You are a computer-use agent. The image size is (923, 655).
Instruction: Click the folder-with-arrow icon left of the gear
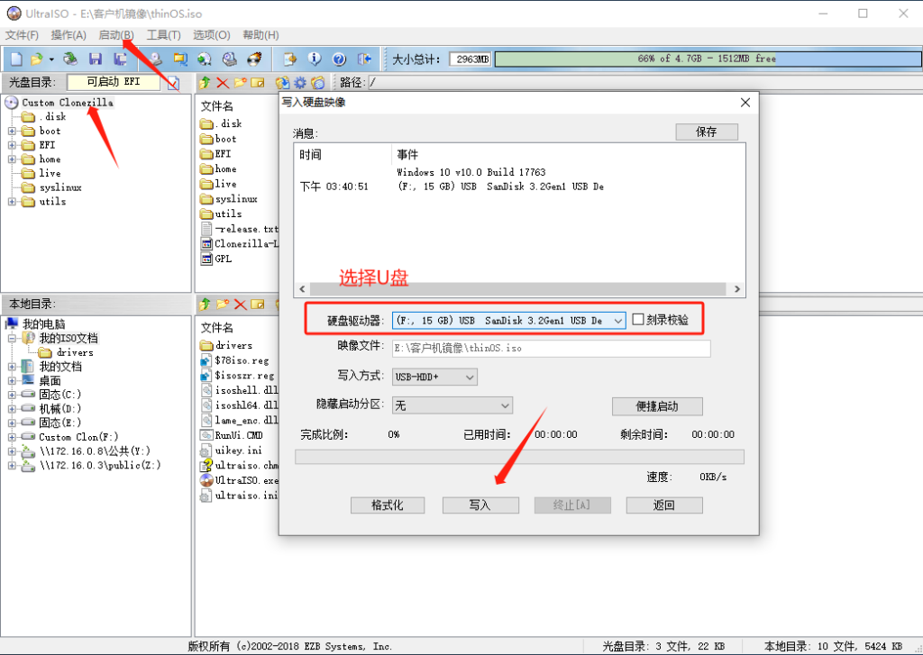pyautogui.click(x=282, y=82)
